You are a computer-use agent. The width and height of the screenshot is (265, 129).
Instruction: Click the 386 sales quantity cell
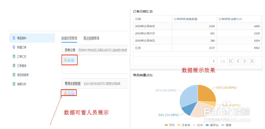[194, 41]
